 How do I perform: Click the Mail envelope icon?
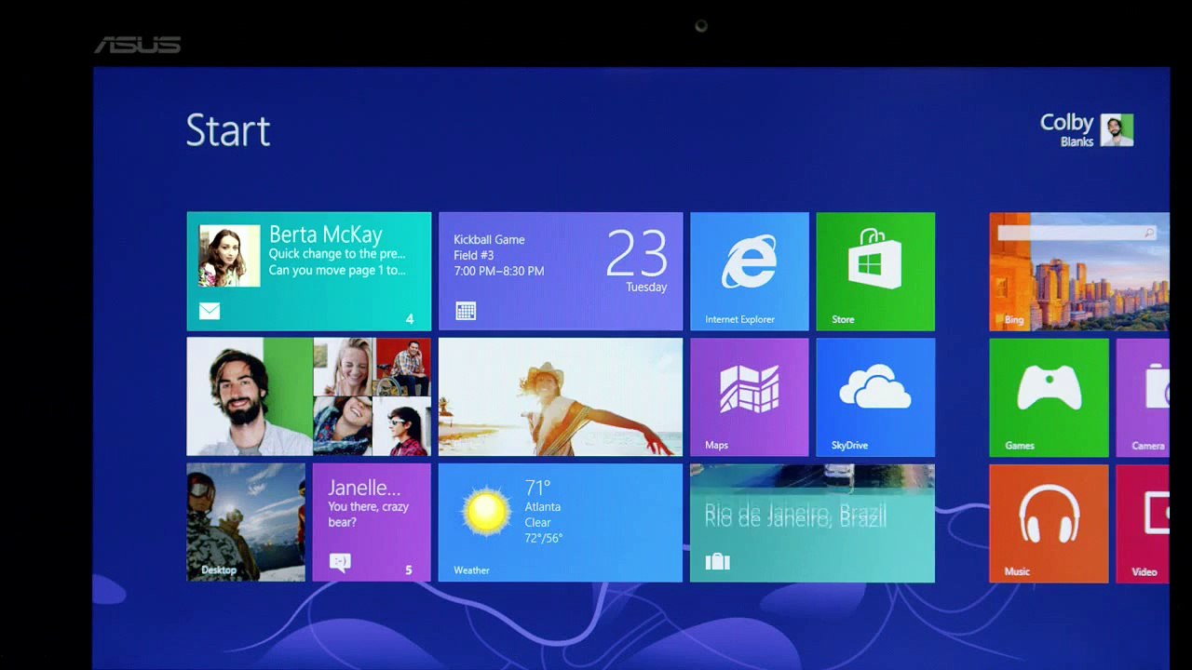(210, 311)
